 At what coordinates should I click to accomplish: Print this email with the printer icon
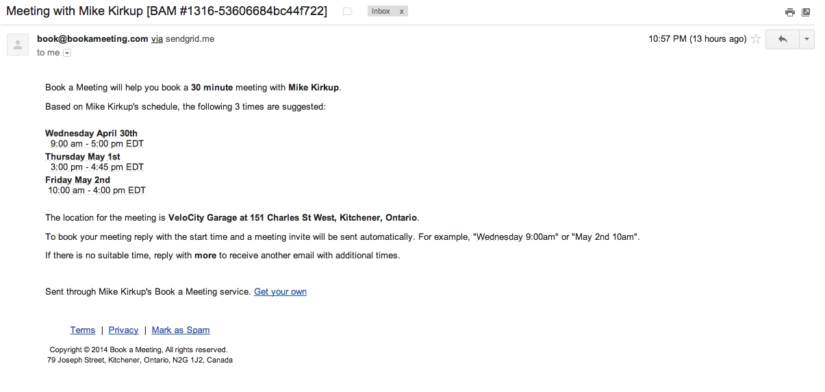click(x=790, y=12)
